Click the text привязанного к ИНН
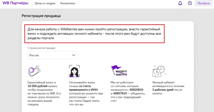Viewport: 214px width, 112px height. point(83,90)
